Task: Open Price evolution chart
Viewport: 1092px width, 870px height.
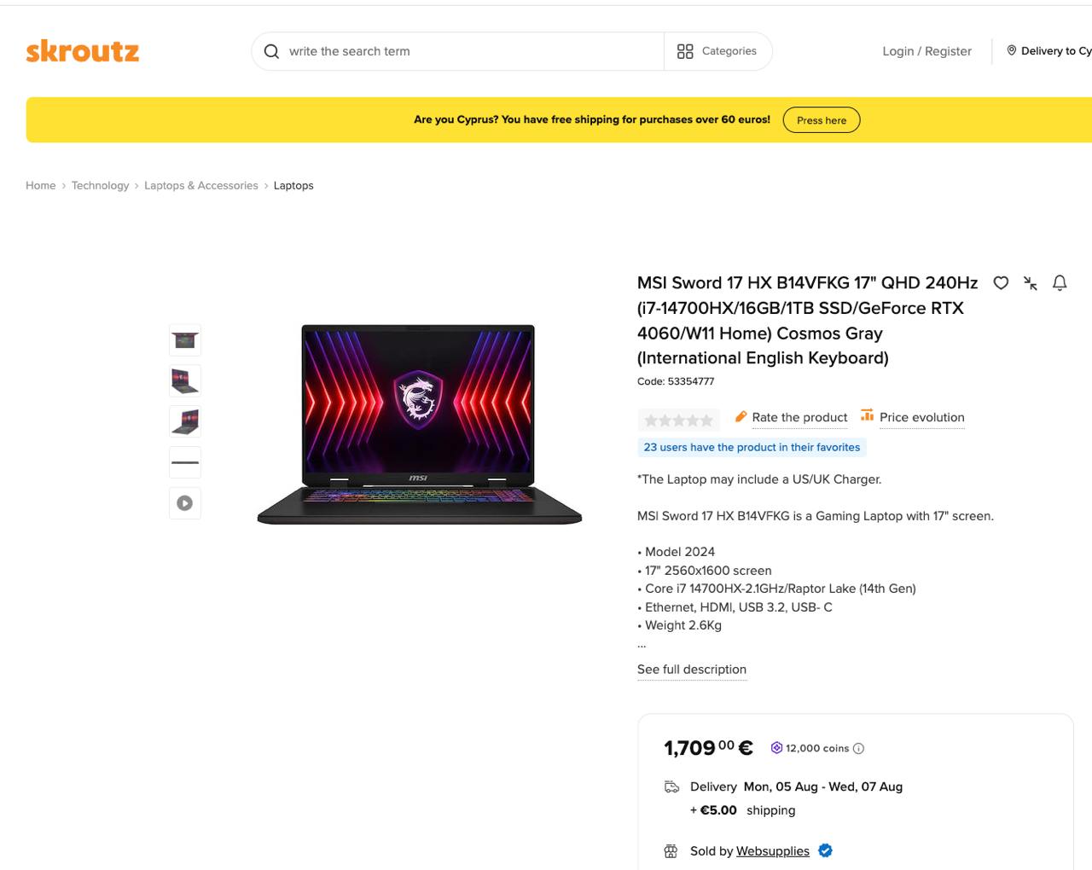Action: coord(921,417)
